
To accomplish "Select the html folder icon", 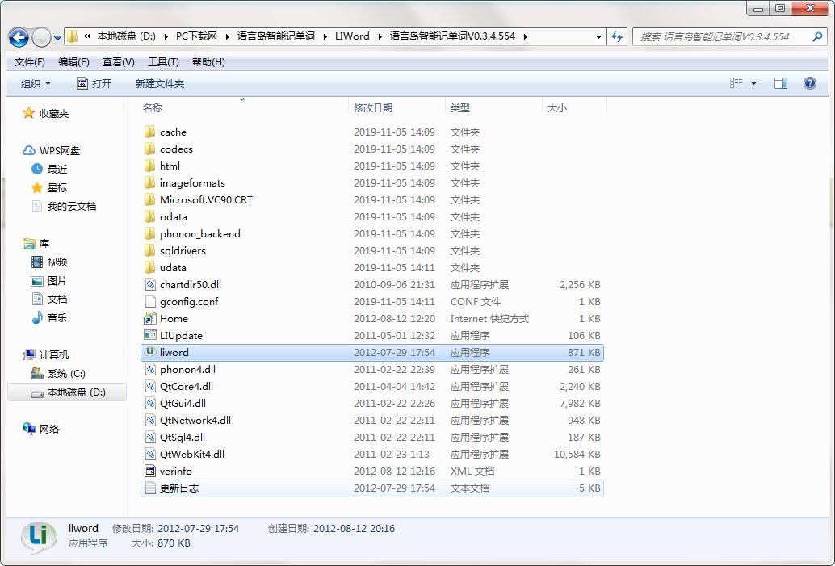I will click(x=149, y=166).
